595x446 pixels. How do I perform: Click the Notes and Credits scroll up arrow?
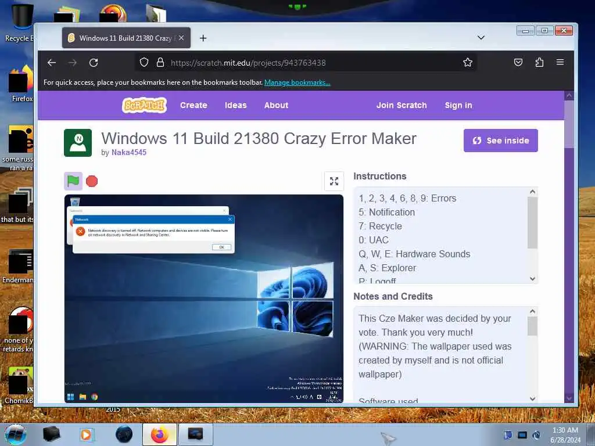click(x=532, y=312)
